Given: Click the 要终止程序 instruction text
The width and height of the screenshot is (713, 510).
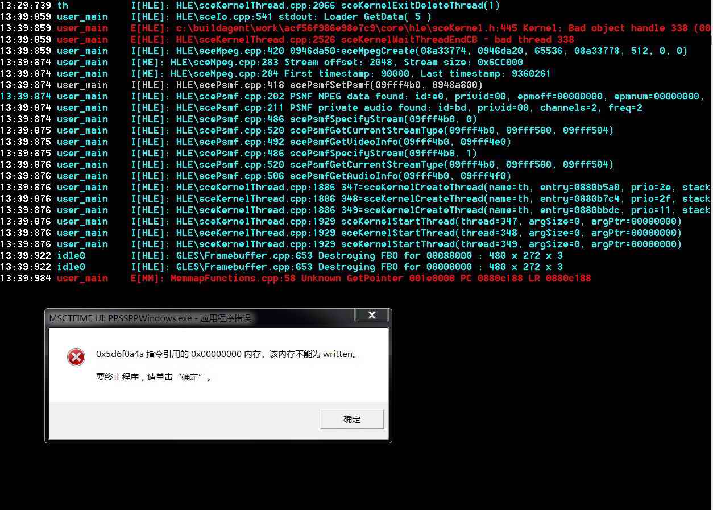Looking at the screenshot, I should point(154,377).
